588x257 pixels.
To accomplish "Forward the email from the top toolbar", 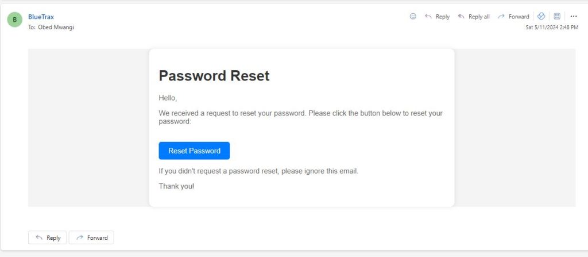I will tap(513, 17).
